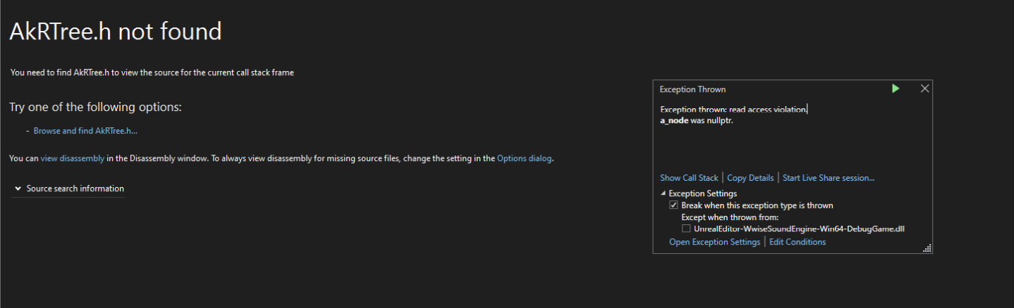The image size is (1014, 308).
Task: Click the 'AkRTree.h not found' heading
Action: coord(116,31)
